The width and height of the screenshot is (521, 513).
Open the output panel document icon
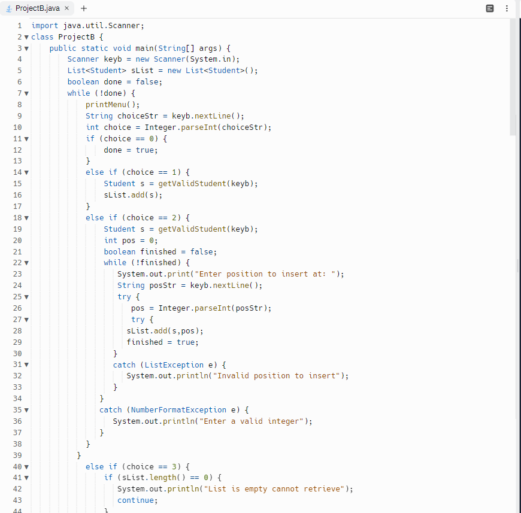click(489, 8)
